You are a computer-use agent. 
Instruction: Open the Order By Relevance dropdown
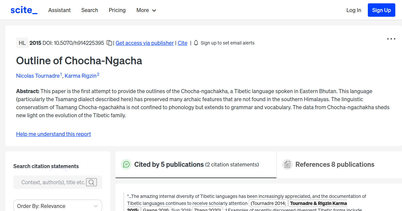57,206
